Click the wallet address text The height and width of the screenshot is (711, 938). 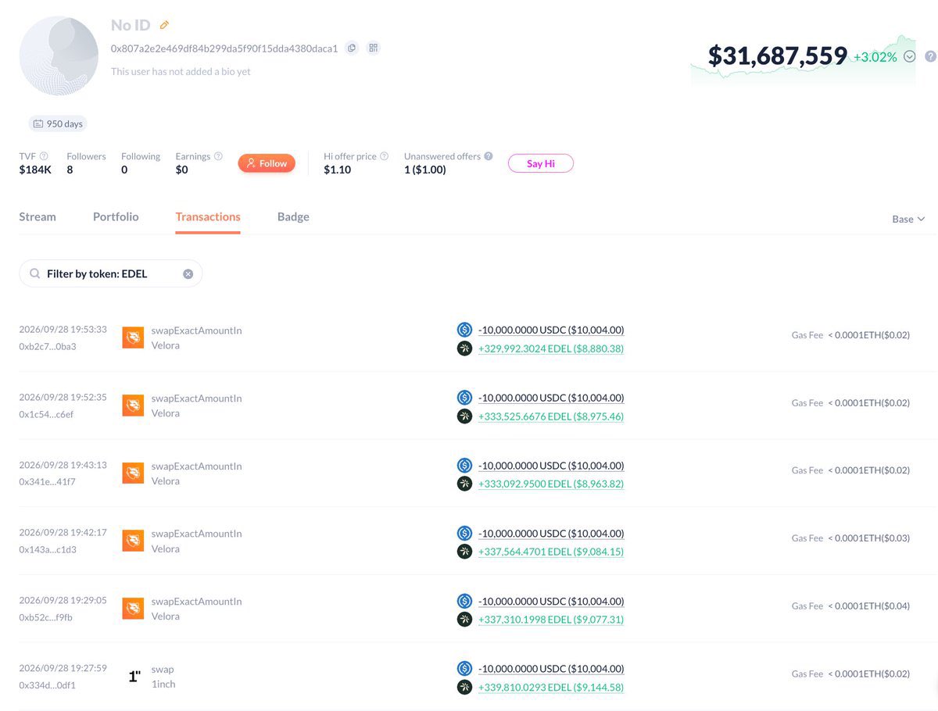[224, 48]
